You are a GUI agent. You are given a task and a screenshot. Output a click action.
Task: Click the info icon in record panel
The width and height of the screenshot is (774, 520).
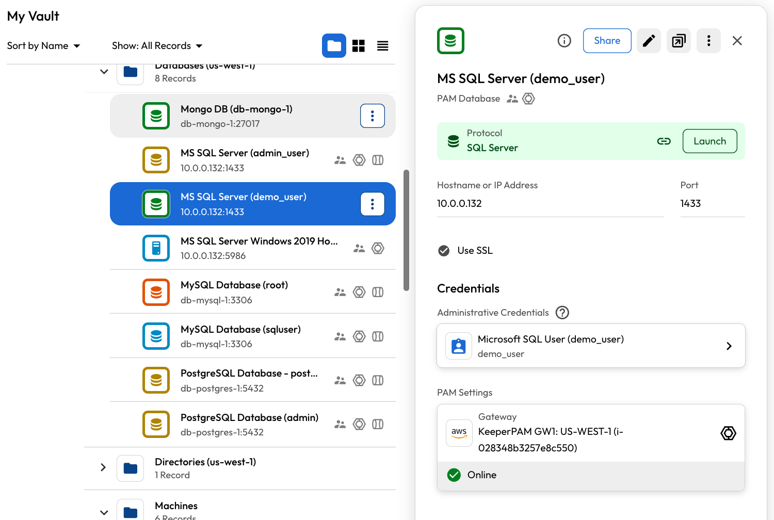[564, 41]
